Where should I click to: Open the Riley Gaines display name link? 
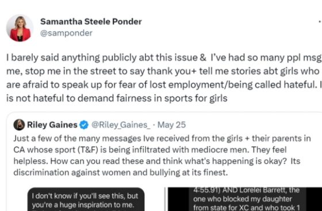coord(52,125)
